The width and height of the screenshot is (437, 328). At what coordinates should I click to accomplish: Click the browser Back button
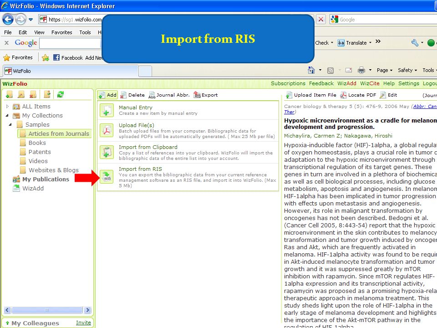[8, 19]
